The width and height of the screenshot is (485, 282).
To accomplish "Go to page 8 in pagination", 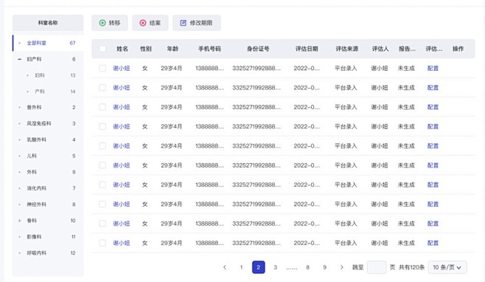I will [308, 267].
